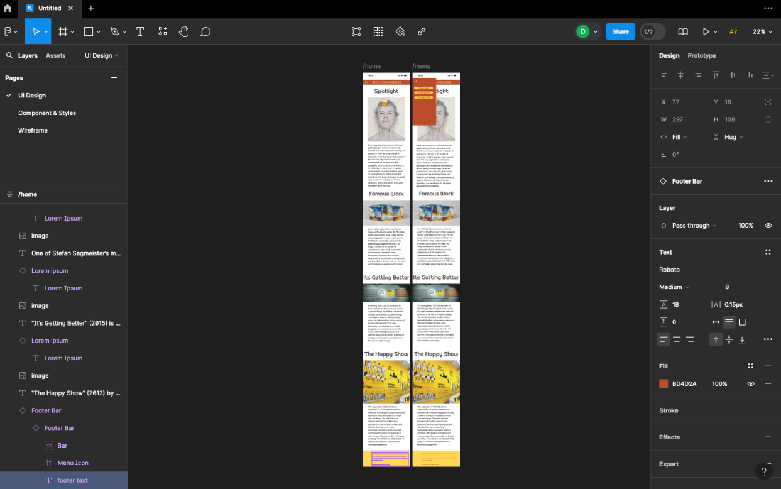Select the Component & Styles page
Screen dimensions: 781x489
tap(47, 113)
